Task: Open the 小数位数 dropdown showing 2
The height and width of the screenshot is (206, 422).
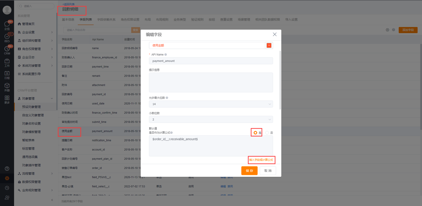Action: click(x=211, y=119)
